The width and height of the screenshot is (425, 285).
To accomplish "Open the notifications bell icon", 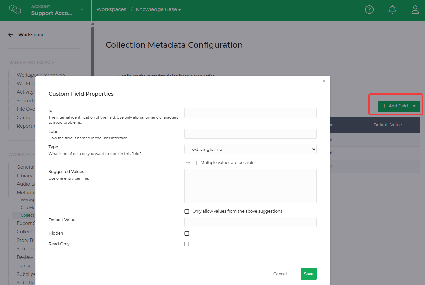I will 392,10.
